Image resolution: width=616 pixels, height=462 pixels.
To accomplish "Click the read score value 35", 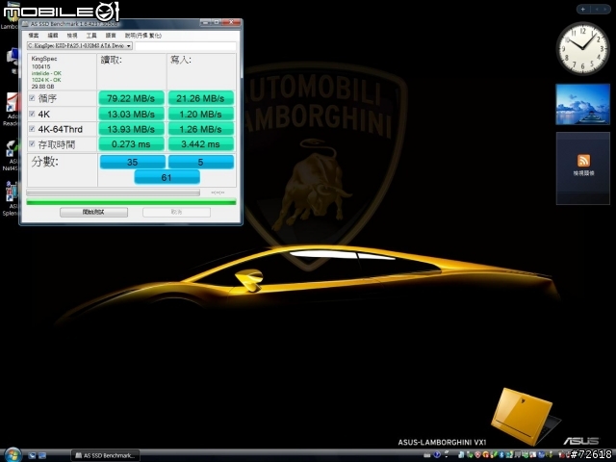I will pyautogui.click(x=133, y=162).
